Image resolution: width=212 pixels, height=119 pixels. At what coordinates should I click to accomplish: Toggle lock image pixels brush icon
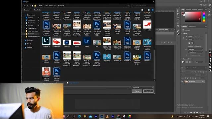click(x=188, y=78)
